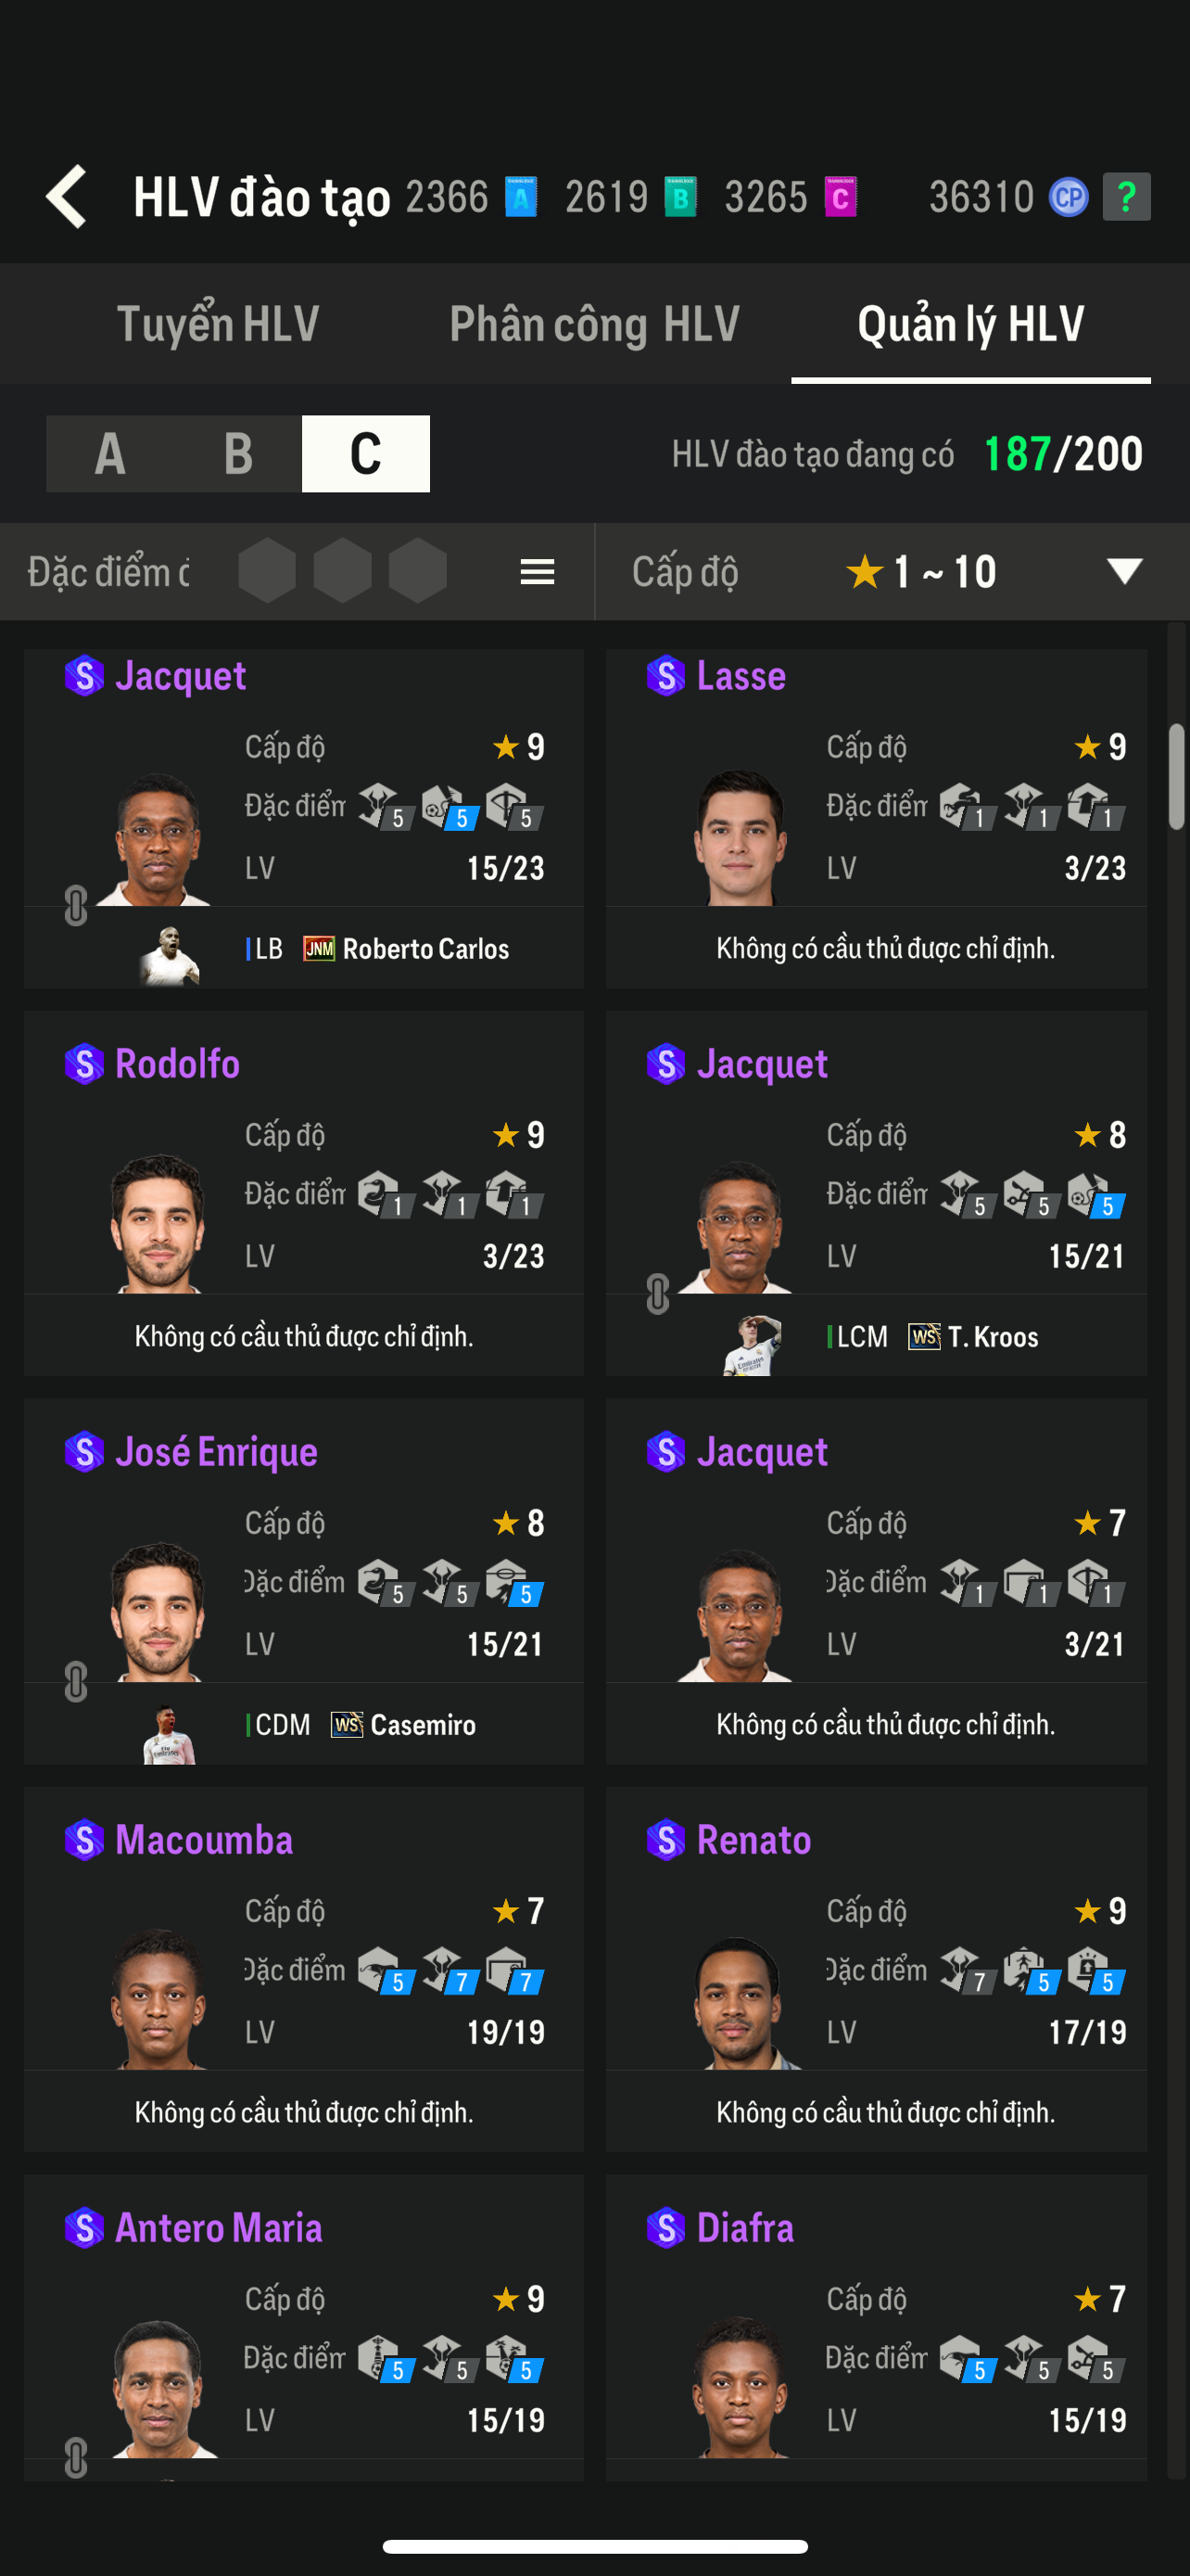Screen dimensions: 1190x2576
Task: Tap the purple C training coach icon
Action: 841,197
